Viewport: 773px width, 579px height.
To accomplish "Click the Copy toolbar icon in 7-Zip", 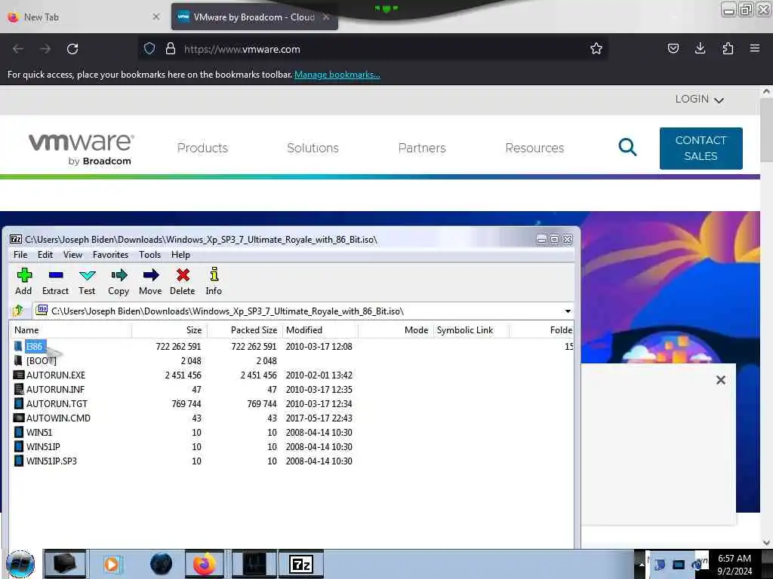I will (119, 281).
